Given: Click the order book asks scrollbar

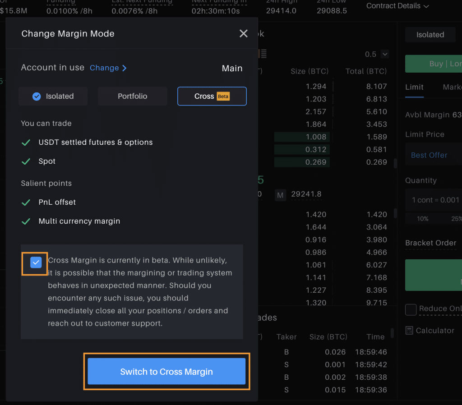Looking at the screenshot, I should (x=395, y=163).
